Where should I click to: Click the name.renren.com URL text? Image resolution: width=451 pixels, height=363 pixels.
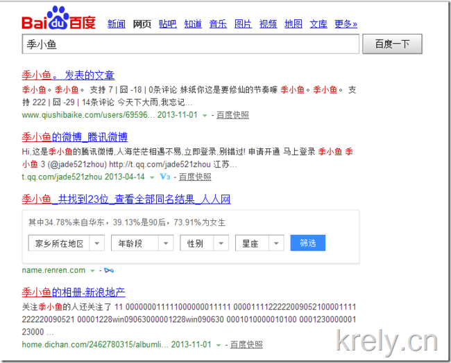click(x=53, y=270)
